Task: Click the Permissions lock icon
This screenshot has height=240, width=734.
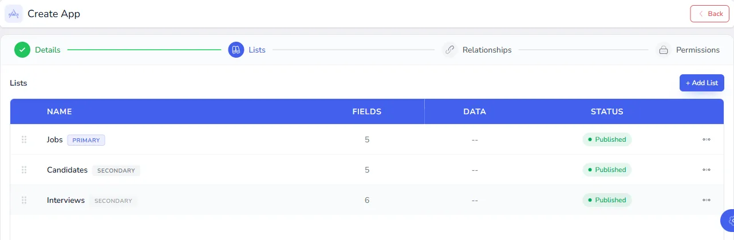Action: [x=664, y=50]
